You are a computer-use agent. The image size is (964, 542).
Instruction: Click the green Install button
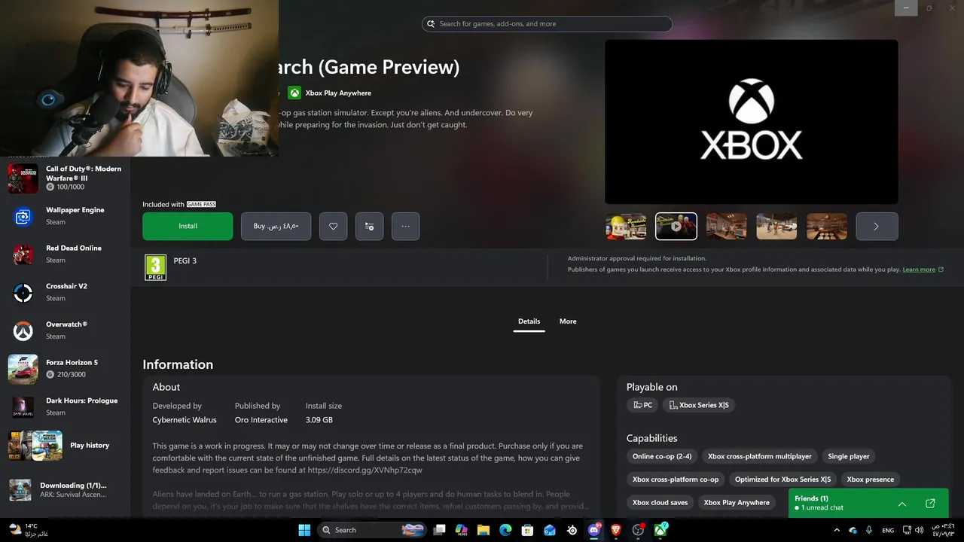pos(188,226)
